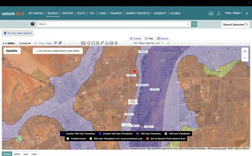The width and height of the screenshot is (252, 156).
Task: Click the greyed icon after address dropdown
Action: pos(168,43)
